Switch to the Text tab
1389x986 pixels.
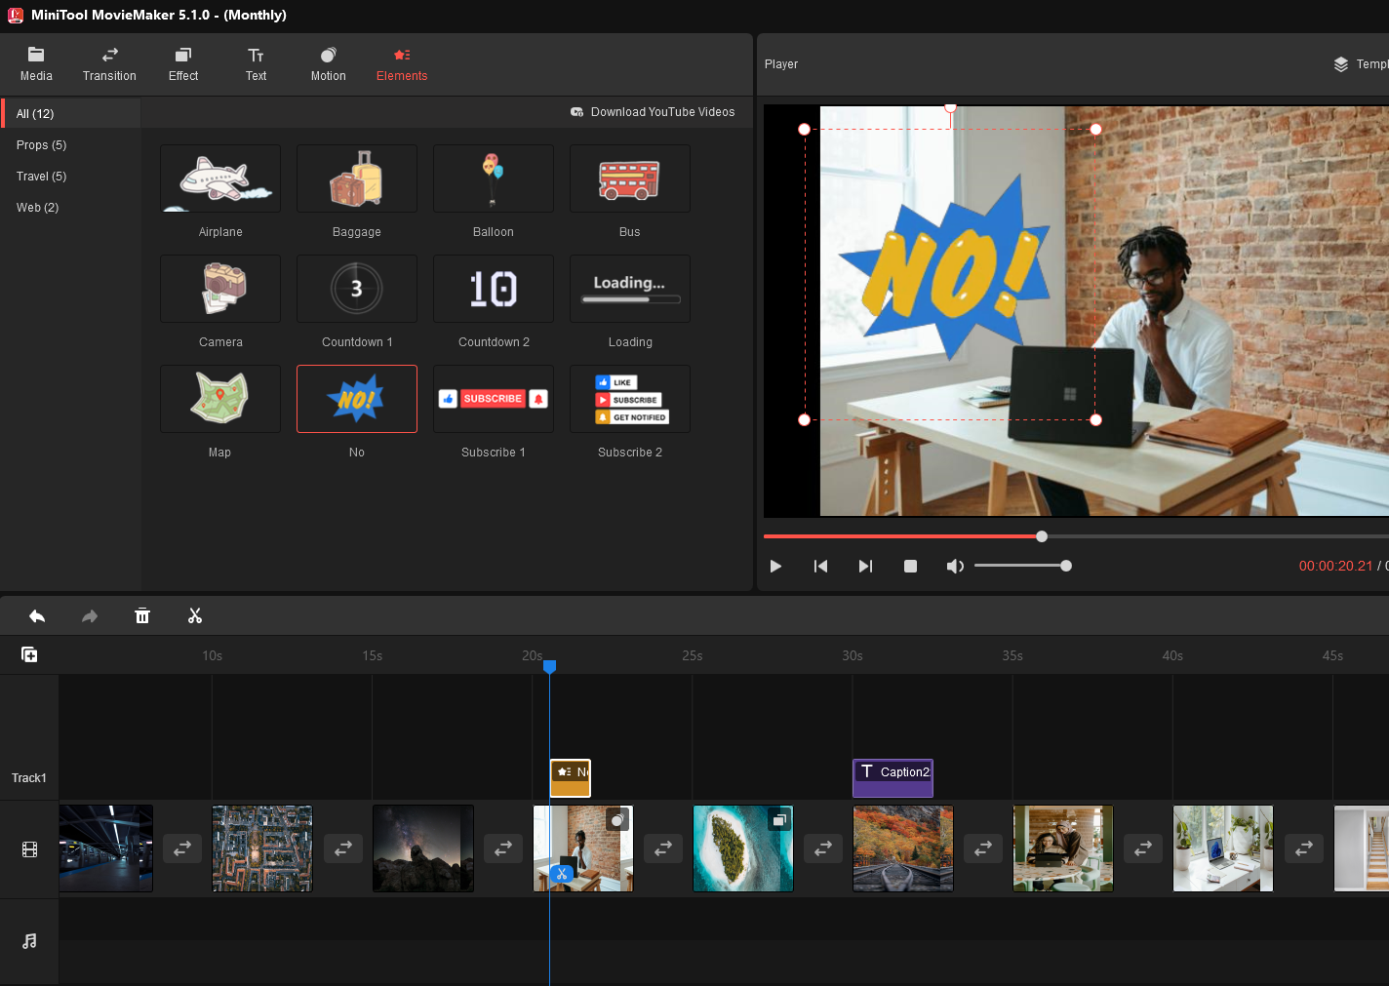256,64
